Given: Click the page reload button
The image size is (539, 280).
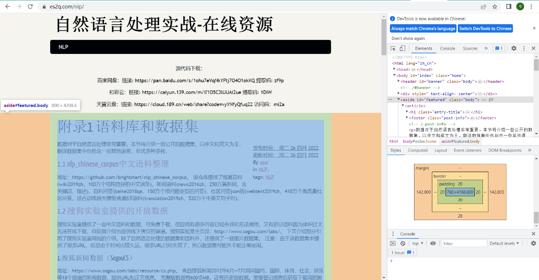Looking at the screenshot, I should click(x=30, y=6).
